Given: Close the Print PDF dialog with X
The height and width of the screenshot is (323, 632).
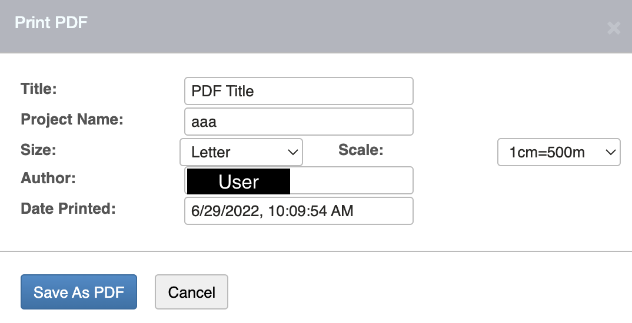Looking at the screenshot, I should coord(614,28).
